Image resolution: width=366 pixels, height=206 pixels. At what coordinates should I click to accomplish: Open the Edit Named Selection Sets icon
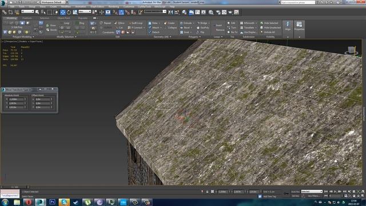pyautogui.click(x=140, y=12)
